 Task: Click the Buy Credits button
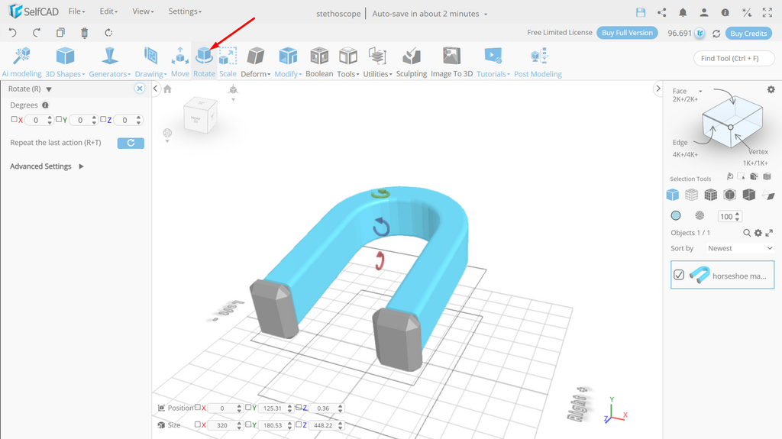pos(748,34)
